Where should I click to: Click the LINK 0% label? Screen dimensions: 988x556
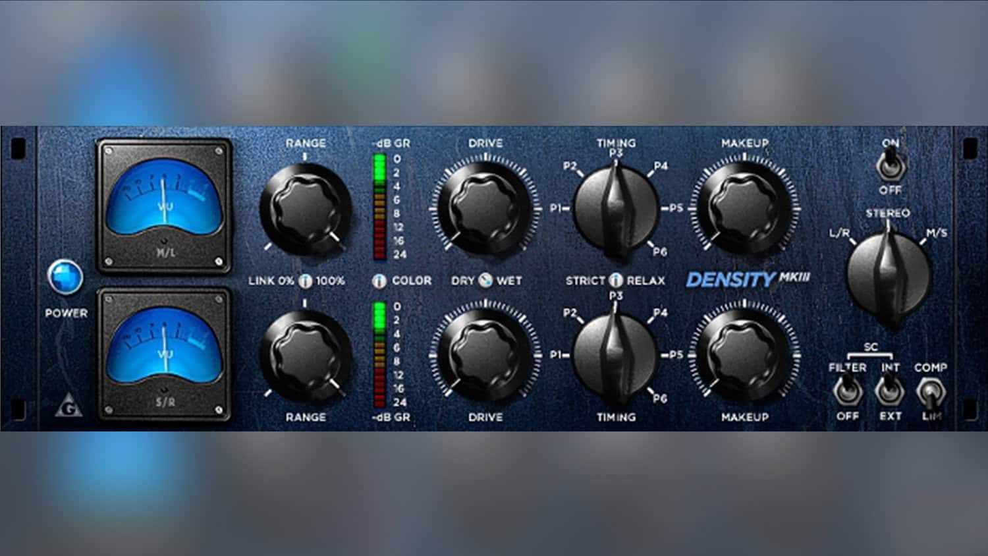click(x=271, y=281)
